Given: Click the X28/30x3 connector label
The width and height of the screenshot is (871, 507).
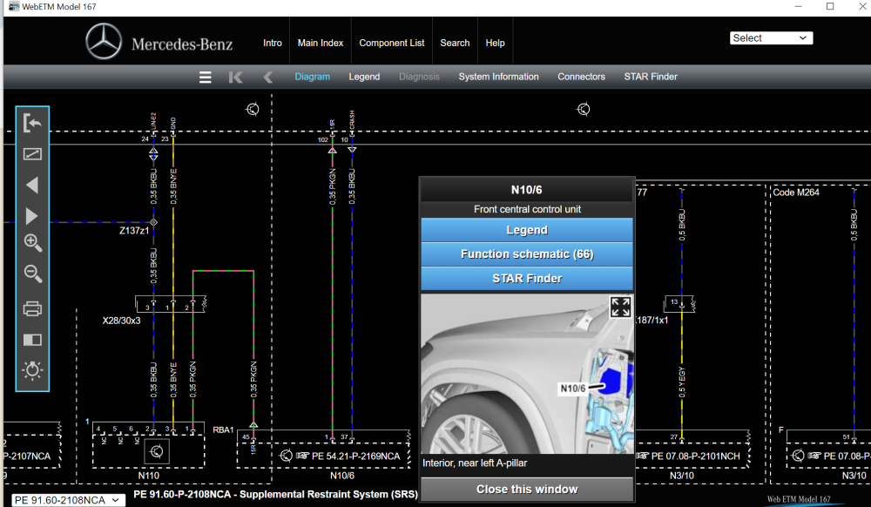Looking at the screenshot, I should click(122, 321).
